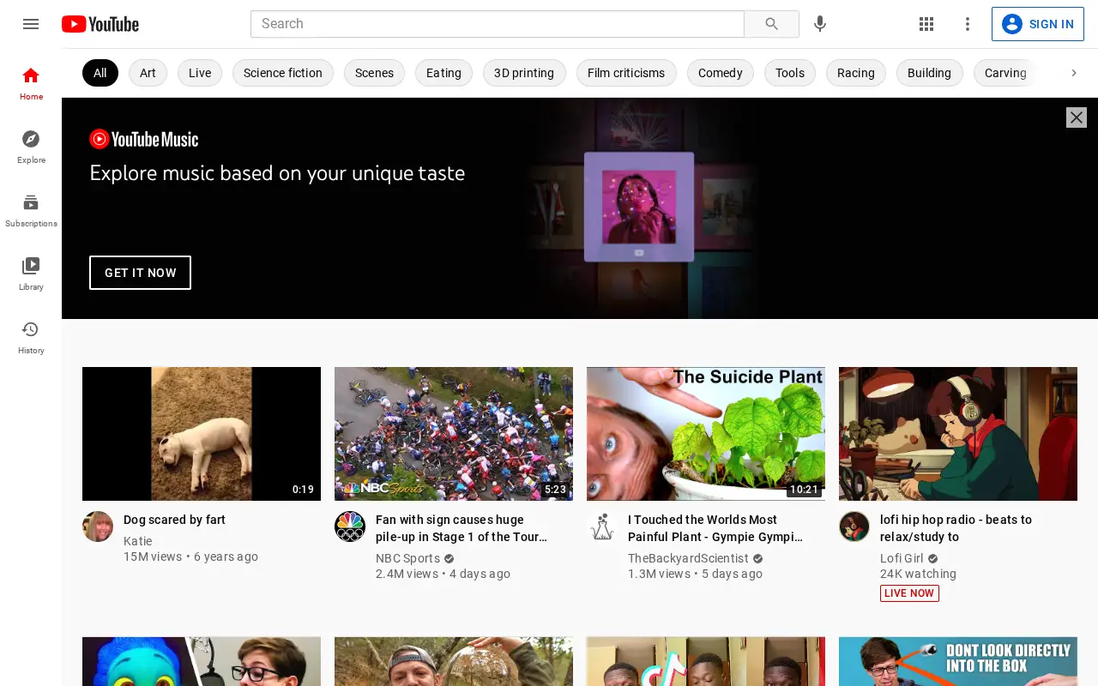This screenshot has height=686, width=1098.
Task: Visit Katie channel name link
Action: [x=137, y=541]
